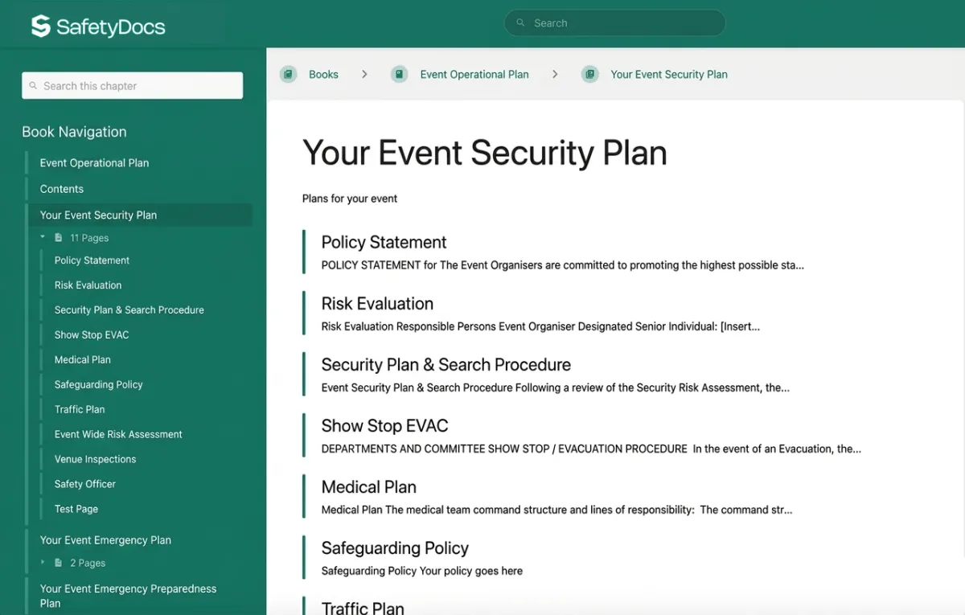Click the Your Event Security Plan breadcrumb icon
The width and height of the screenshot is (965, 615).
(x=590, y=73)
